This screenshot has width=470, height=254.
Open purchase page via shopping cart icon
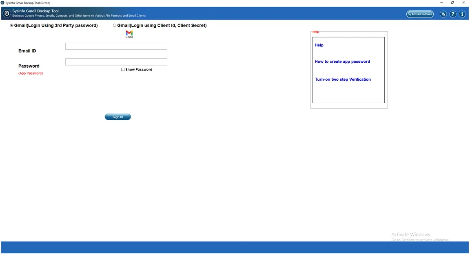point(443,13)
